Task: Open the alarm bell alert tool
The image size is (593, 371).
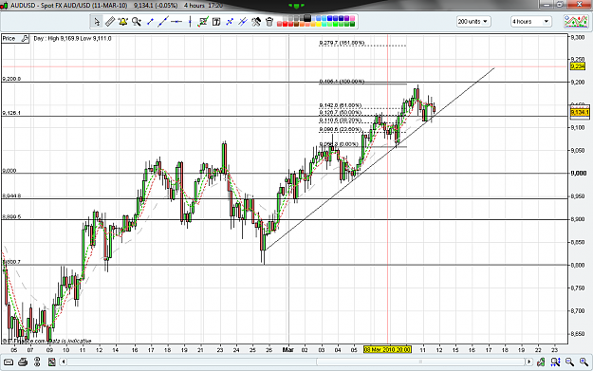Action: click(x=123, y=22)
